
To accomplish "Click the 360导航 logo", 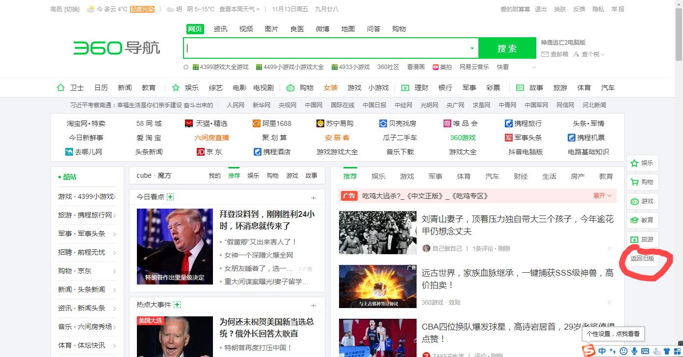I will point(117,48).
